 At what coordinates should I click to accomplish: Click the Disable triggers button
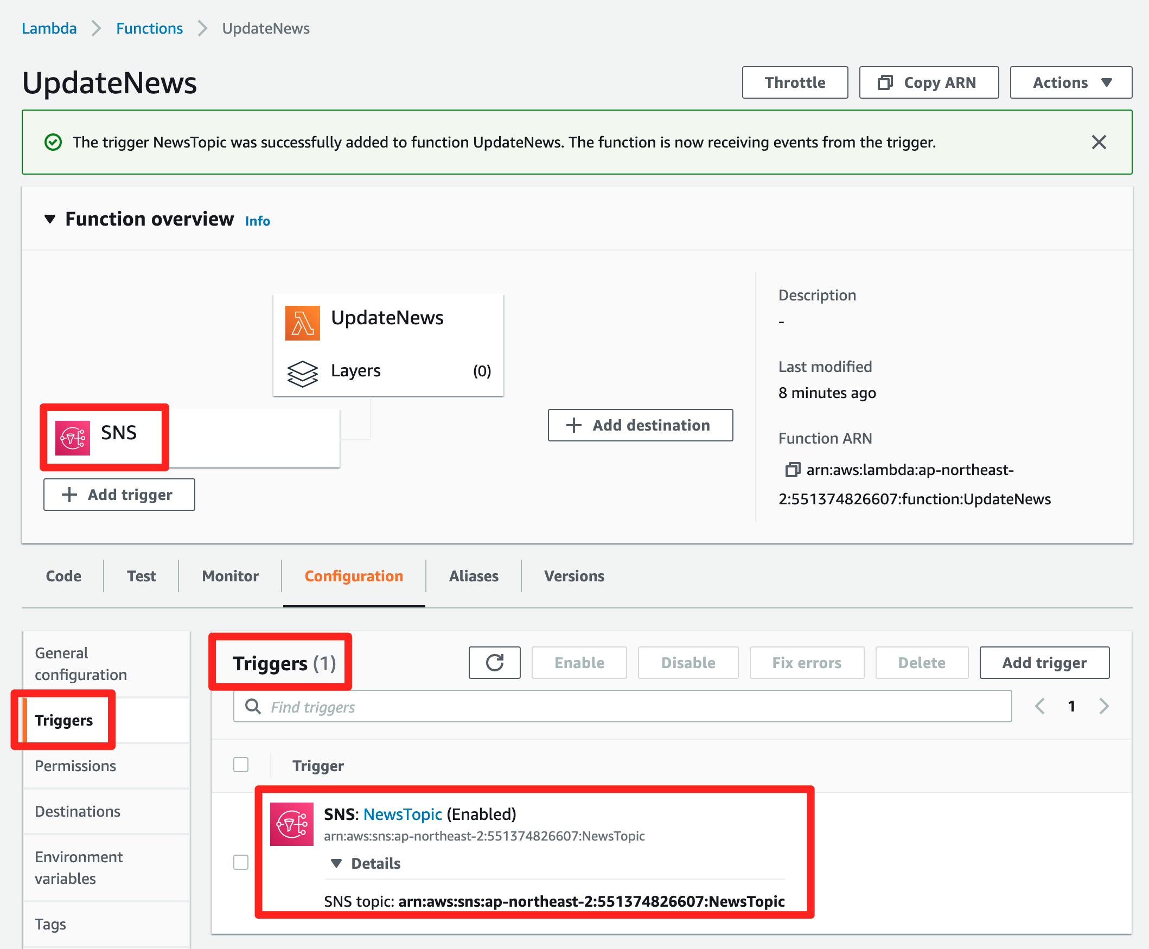688,663
